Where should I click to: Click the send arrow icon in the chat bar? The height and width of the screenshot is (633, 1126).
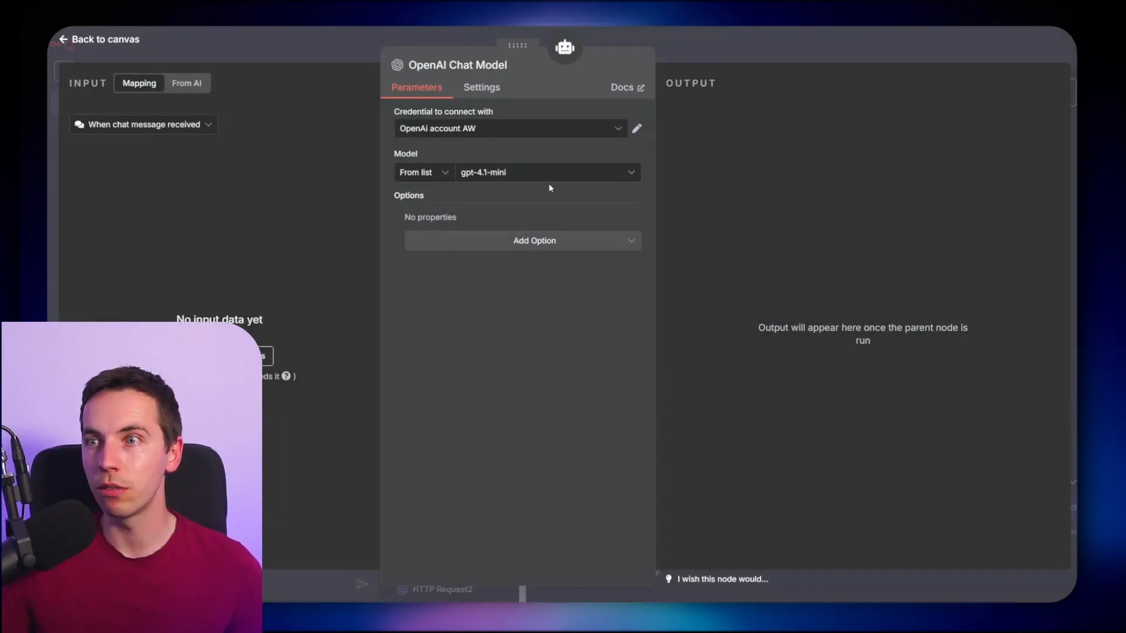pos(362,584)
